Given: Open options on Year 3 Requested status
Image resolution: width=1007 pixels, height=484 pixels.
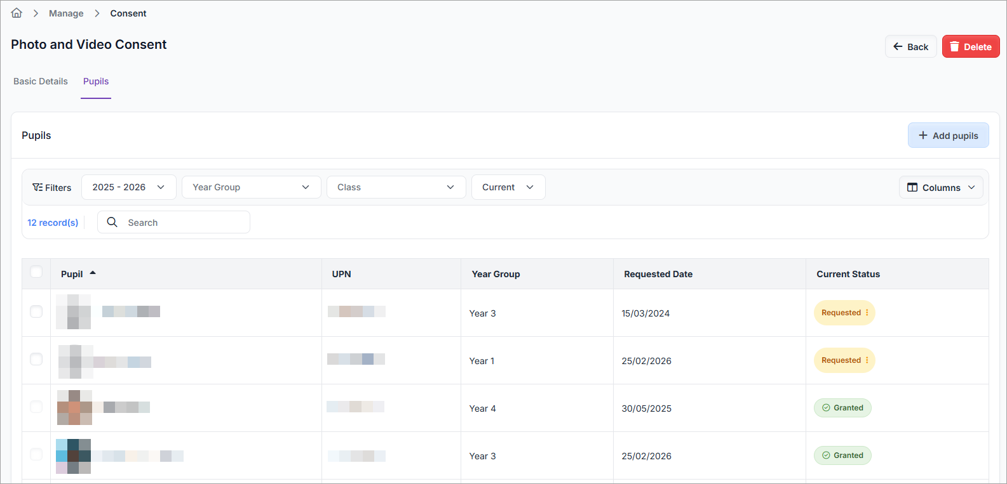Looking at the screenshot, I should (x=867, y=313).
